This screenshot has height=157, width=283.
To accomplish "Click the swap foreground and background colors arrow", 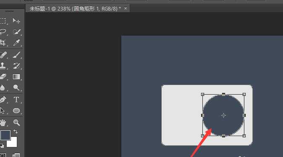I will pyautogui.click(x=16, y=131).
